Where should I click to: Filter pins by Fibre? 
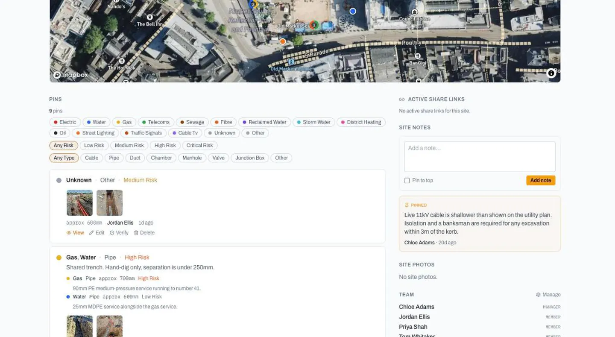coord(223,122)
